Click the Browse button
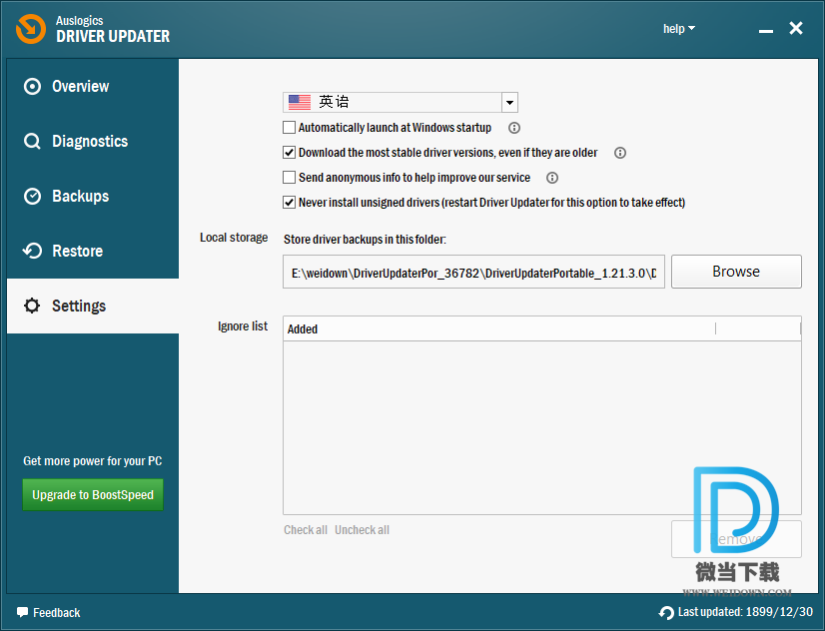This screenshot has width=825, height=631. click(x=736, y=272)
